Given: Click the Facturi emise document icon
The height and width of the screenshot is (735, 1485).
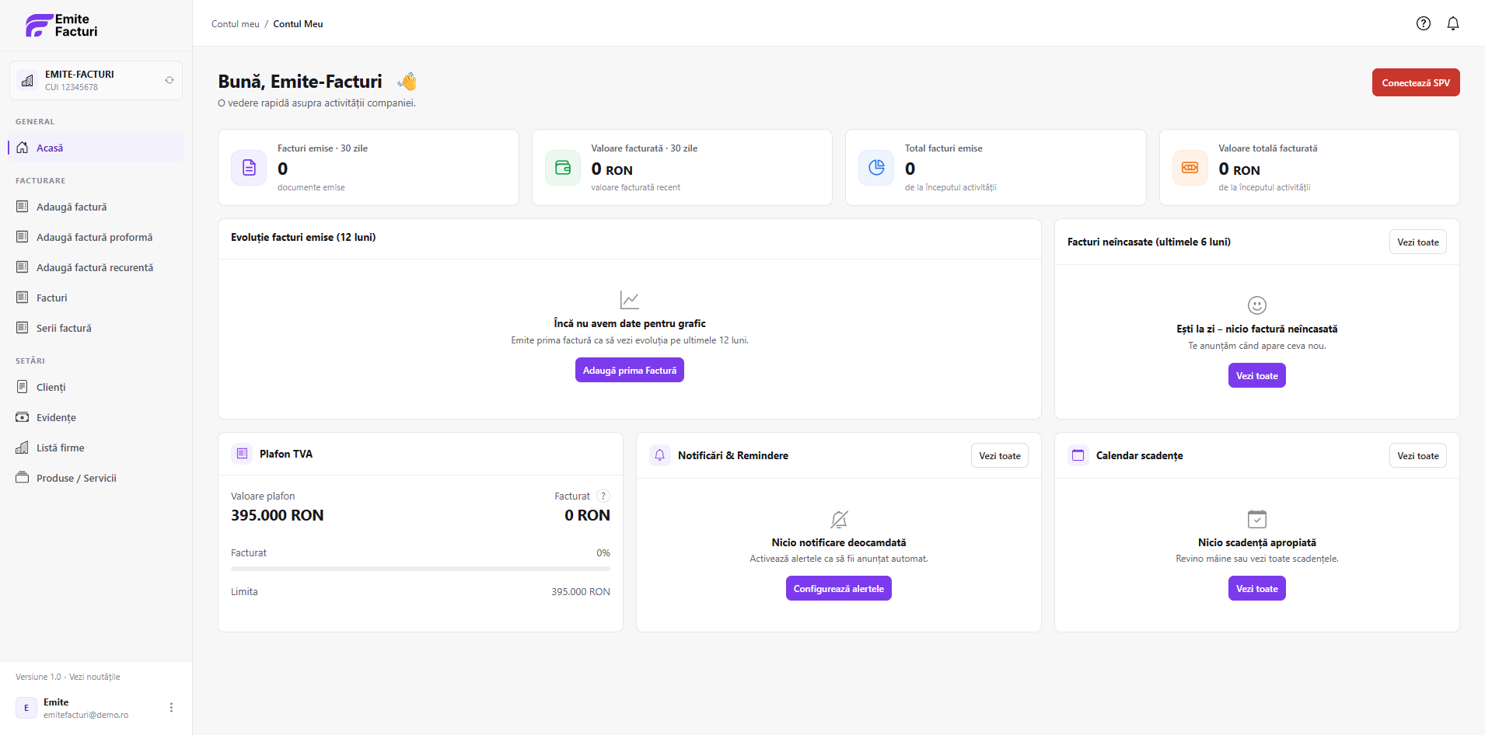Looking at the screenshot, I should 249,168.
